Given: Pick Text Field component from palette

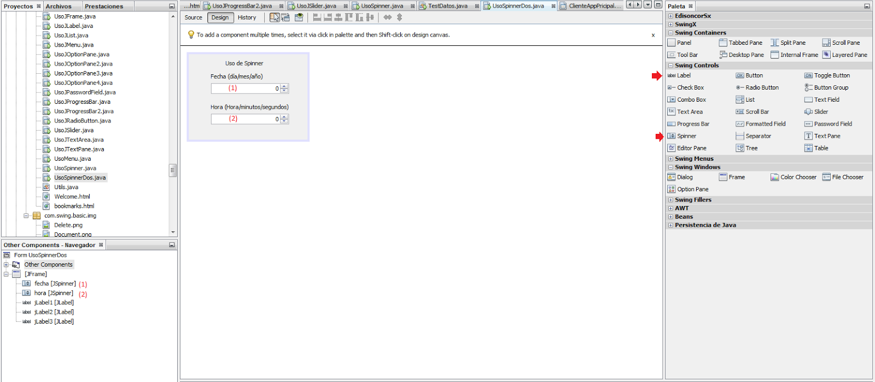Looking at the screenshot, I should pyautogui.click(x=822, y=99).
